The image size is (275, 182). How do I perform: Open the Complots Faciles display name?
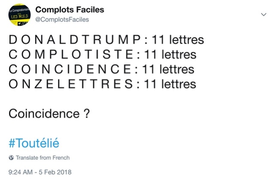point(70,10)
